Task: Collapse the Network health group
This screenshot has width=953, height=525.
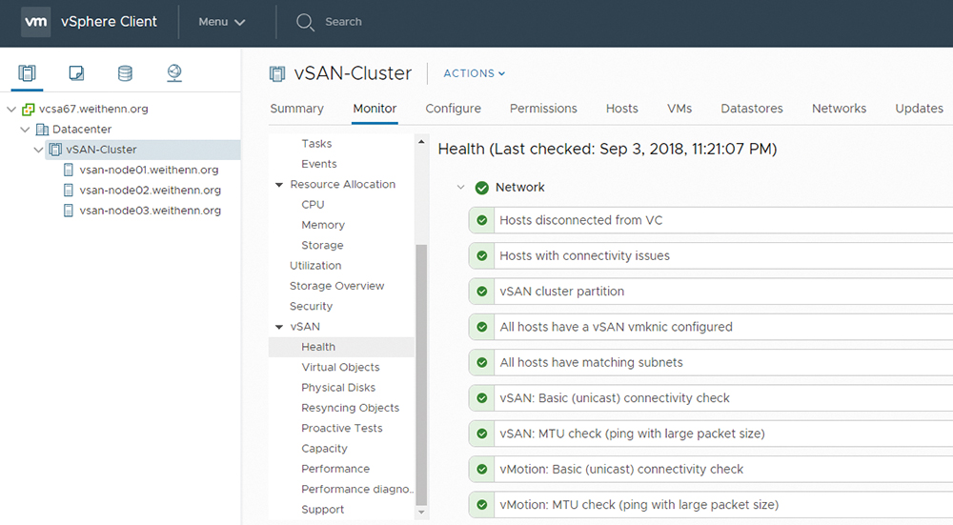Action: point(460,188)
